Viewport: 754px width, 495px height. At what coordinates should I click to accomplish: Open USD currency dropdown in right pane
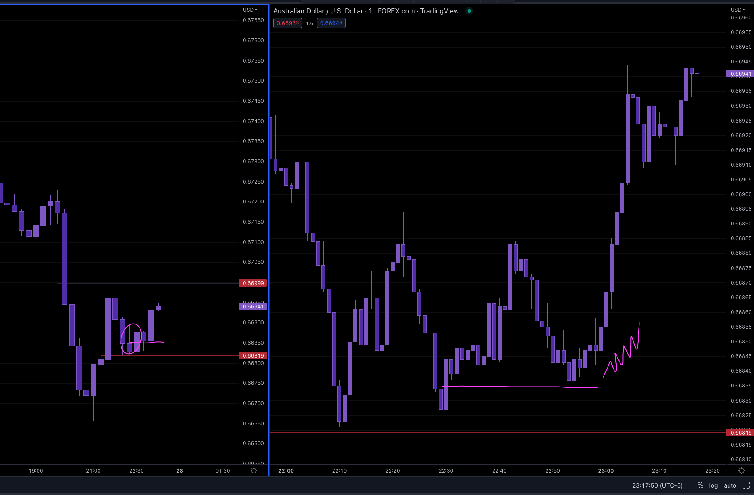coord(738,10)
